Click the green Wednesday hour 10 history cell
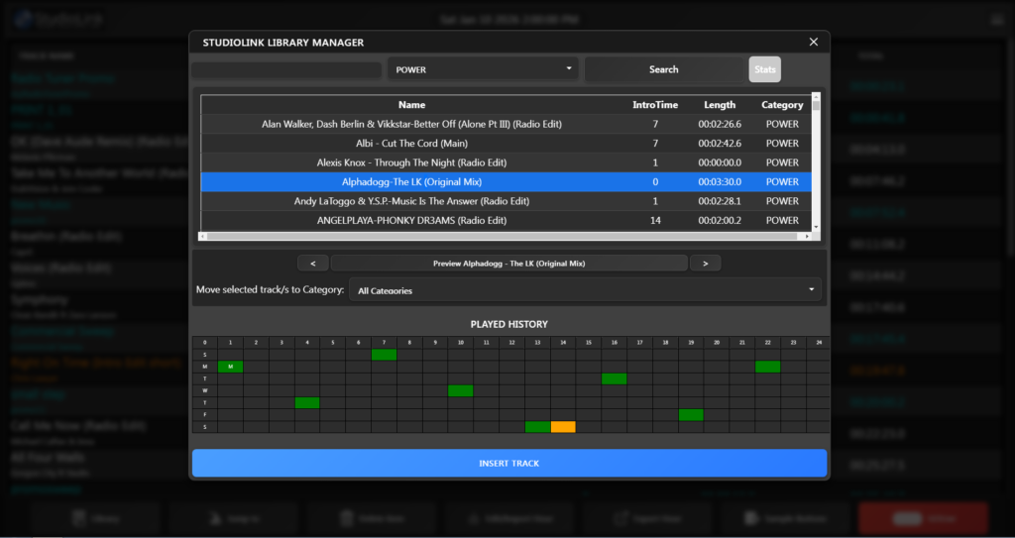 point(460,391)
